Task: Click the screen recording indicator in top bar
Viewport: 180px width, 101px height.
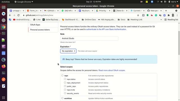Action: click(x=141, y=2)
